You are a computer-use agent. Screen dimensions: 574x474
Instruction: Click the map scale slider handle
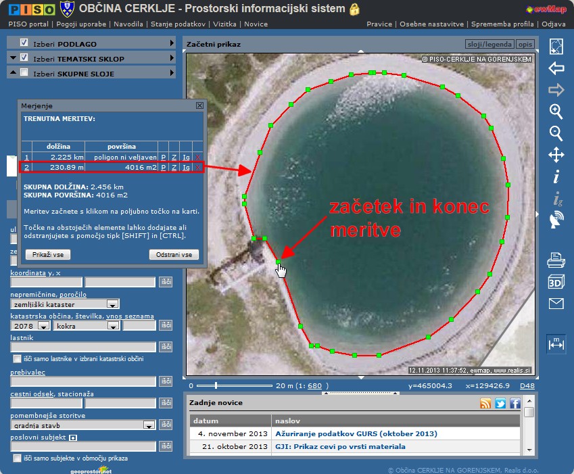(x=216, y=385)
